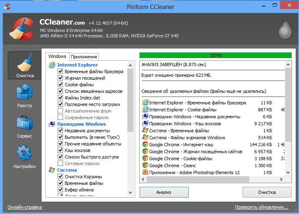The width and height of the screenshot is (299, 214).
Task: Switch to the Windows tab
Action: coord(57,56)
